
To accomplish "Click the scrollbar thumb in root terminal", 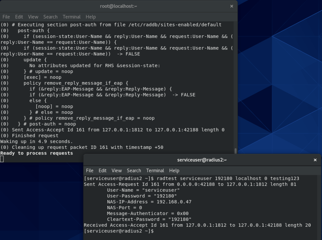I will point(235,151).
